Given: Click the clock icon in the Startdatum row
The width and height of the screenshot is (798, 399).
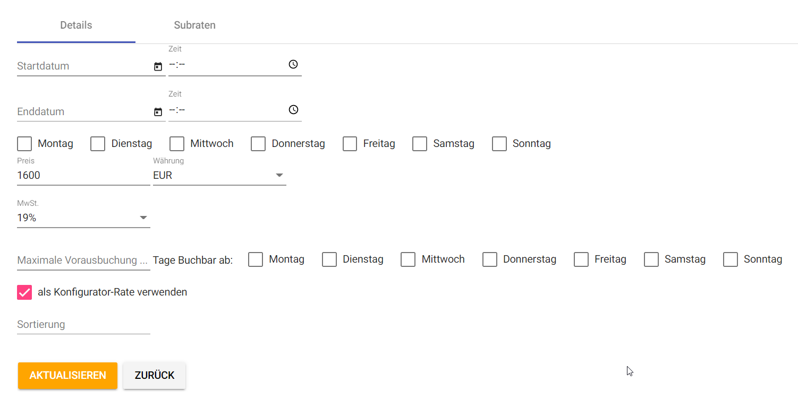Looking at the screenshot, I should (x=293, y=64).
